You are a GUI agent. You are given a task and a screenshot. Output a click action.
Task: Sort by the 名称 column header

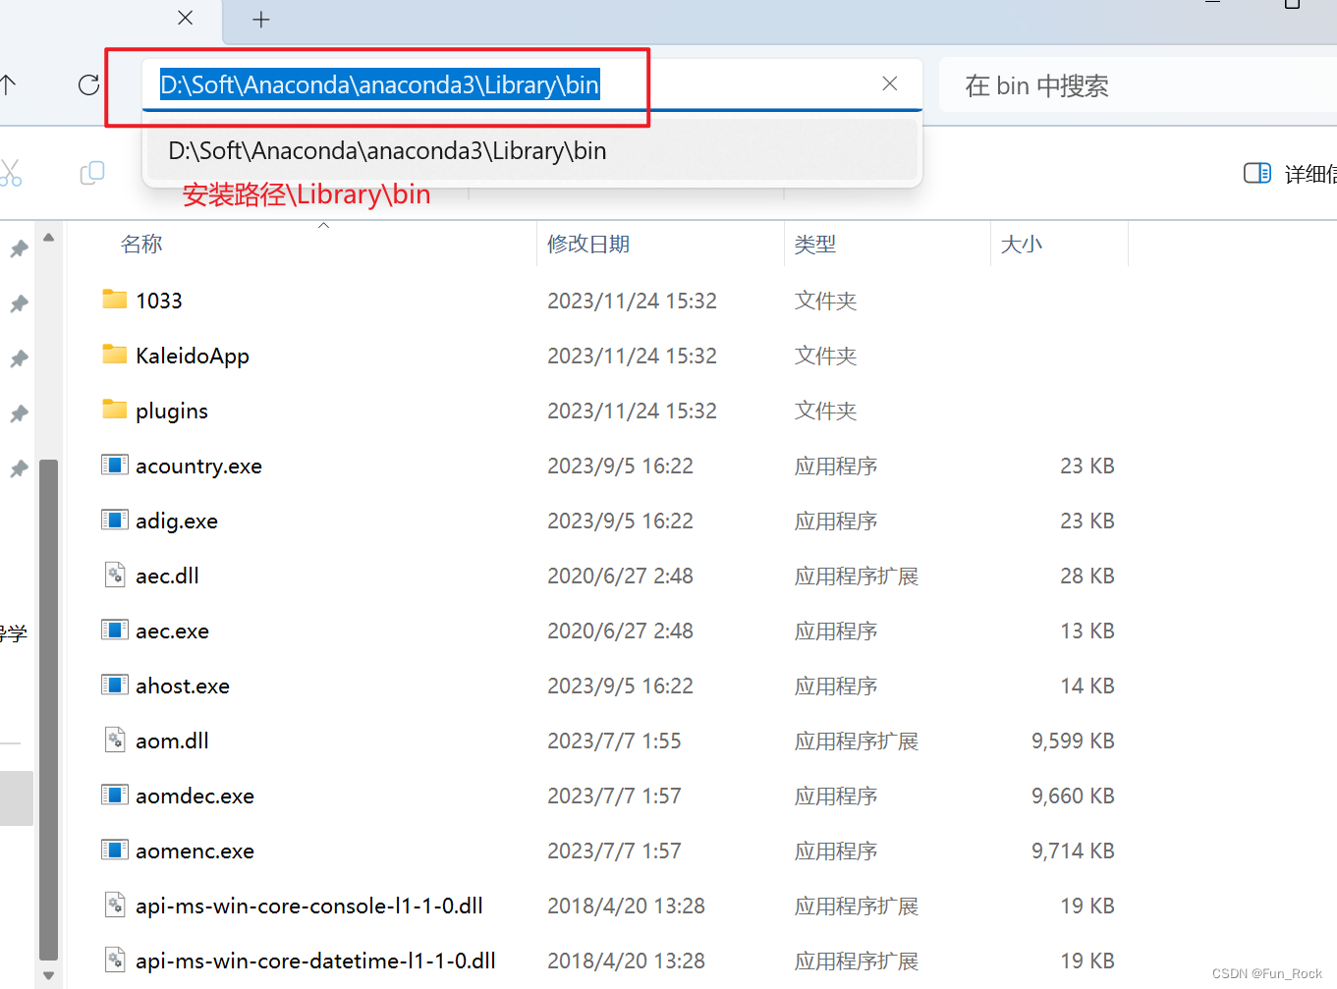141,245
